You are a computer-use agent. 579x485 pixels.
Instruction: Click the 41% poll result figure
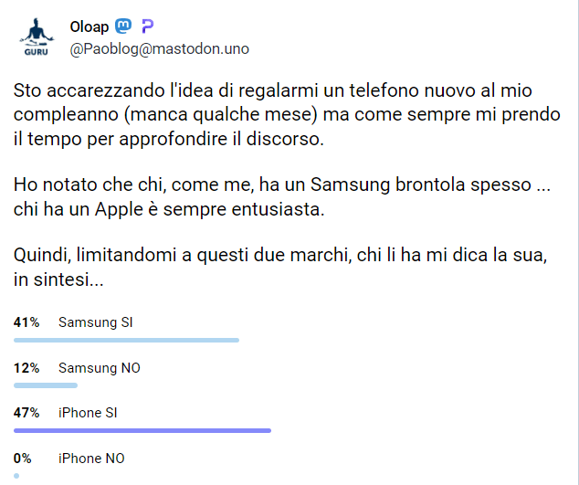pos(26,322)
